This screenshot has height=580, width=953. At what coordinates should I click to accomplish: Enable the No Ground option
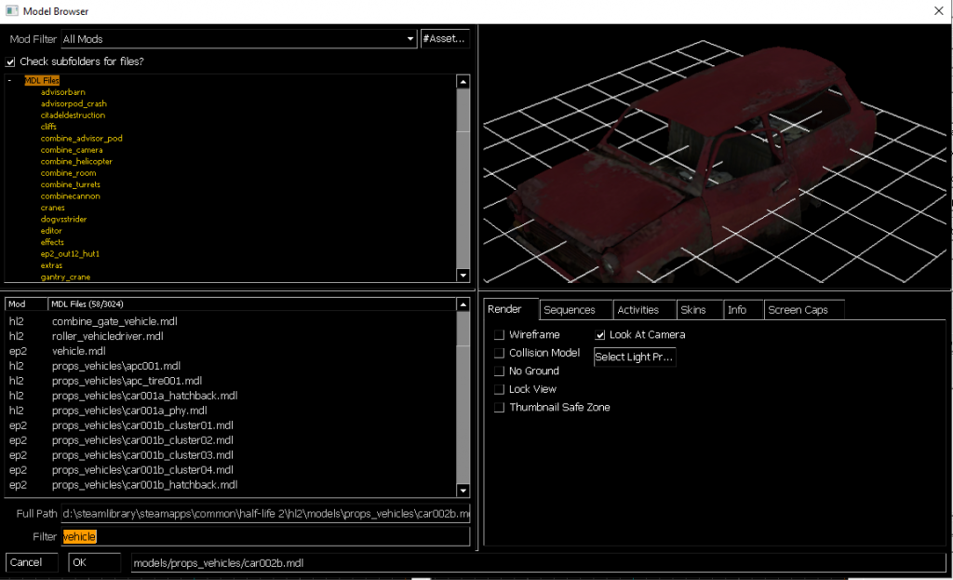click(x=500, y=371)
